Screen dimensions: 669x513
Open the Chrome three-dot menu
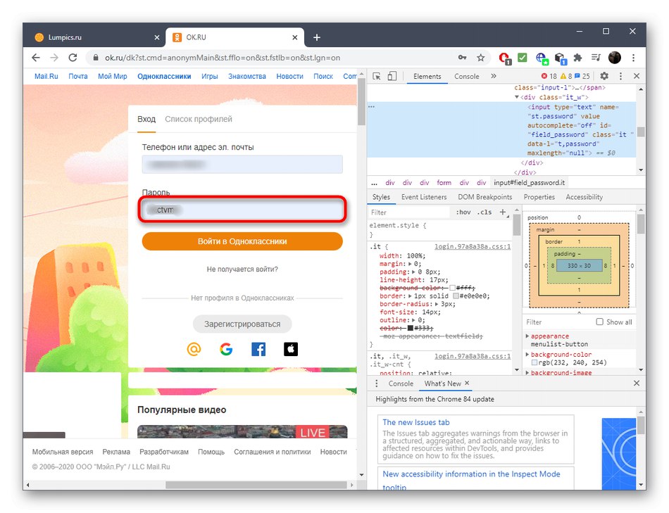(x=634, y=58)
